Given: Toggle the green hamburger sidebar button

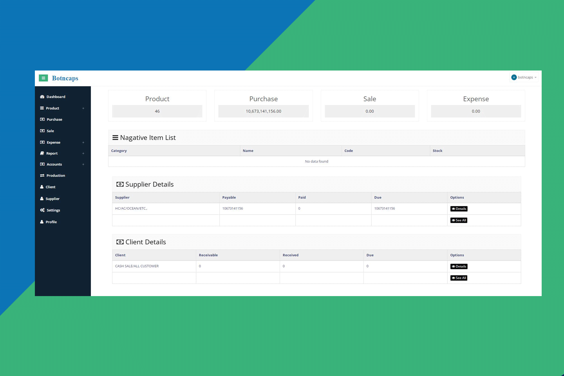Looking at the screenshot, I should coord(43,78).
